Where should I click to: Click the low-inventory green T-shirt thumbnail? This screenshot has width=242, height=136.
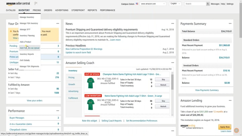tap(91, 104)
